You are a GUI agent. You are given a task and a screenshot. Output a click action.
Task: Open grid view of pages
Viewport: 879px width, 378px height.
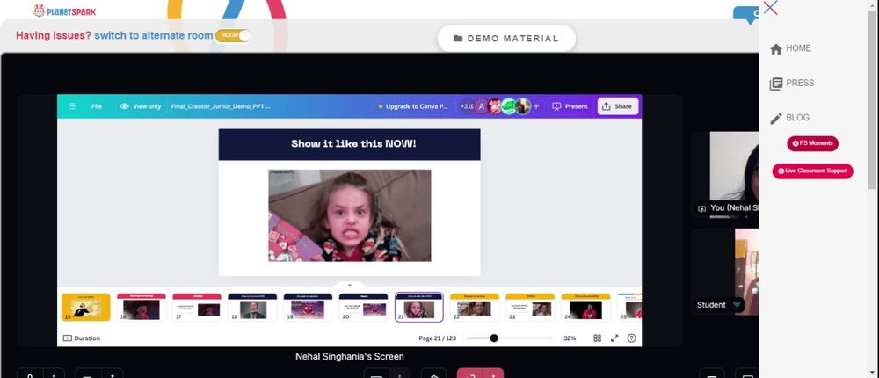click(598, 338)
